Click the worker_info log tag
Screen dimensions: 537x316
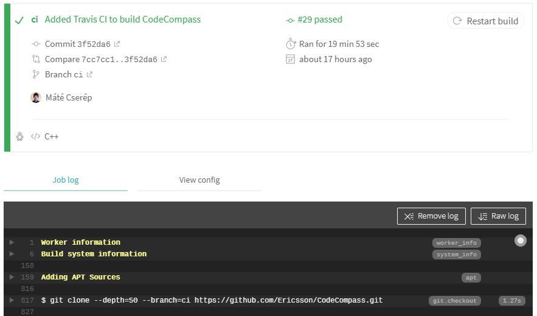point(456,243)
